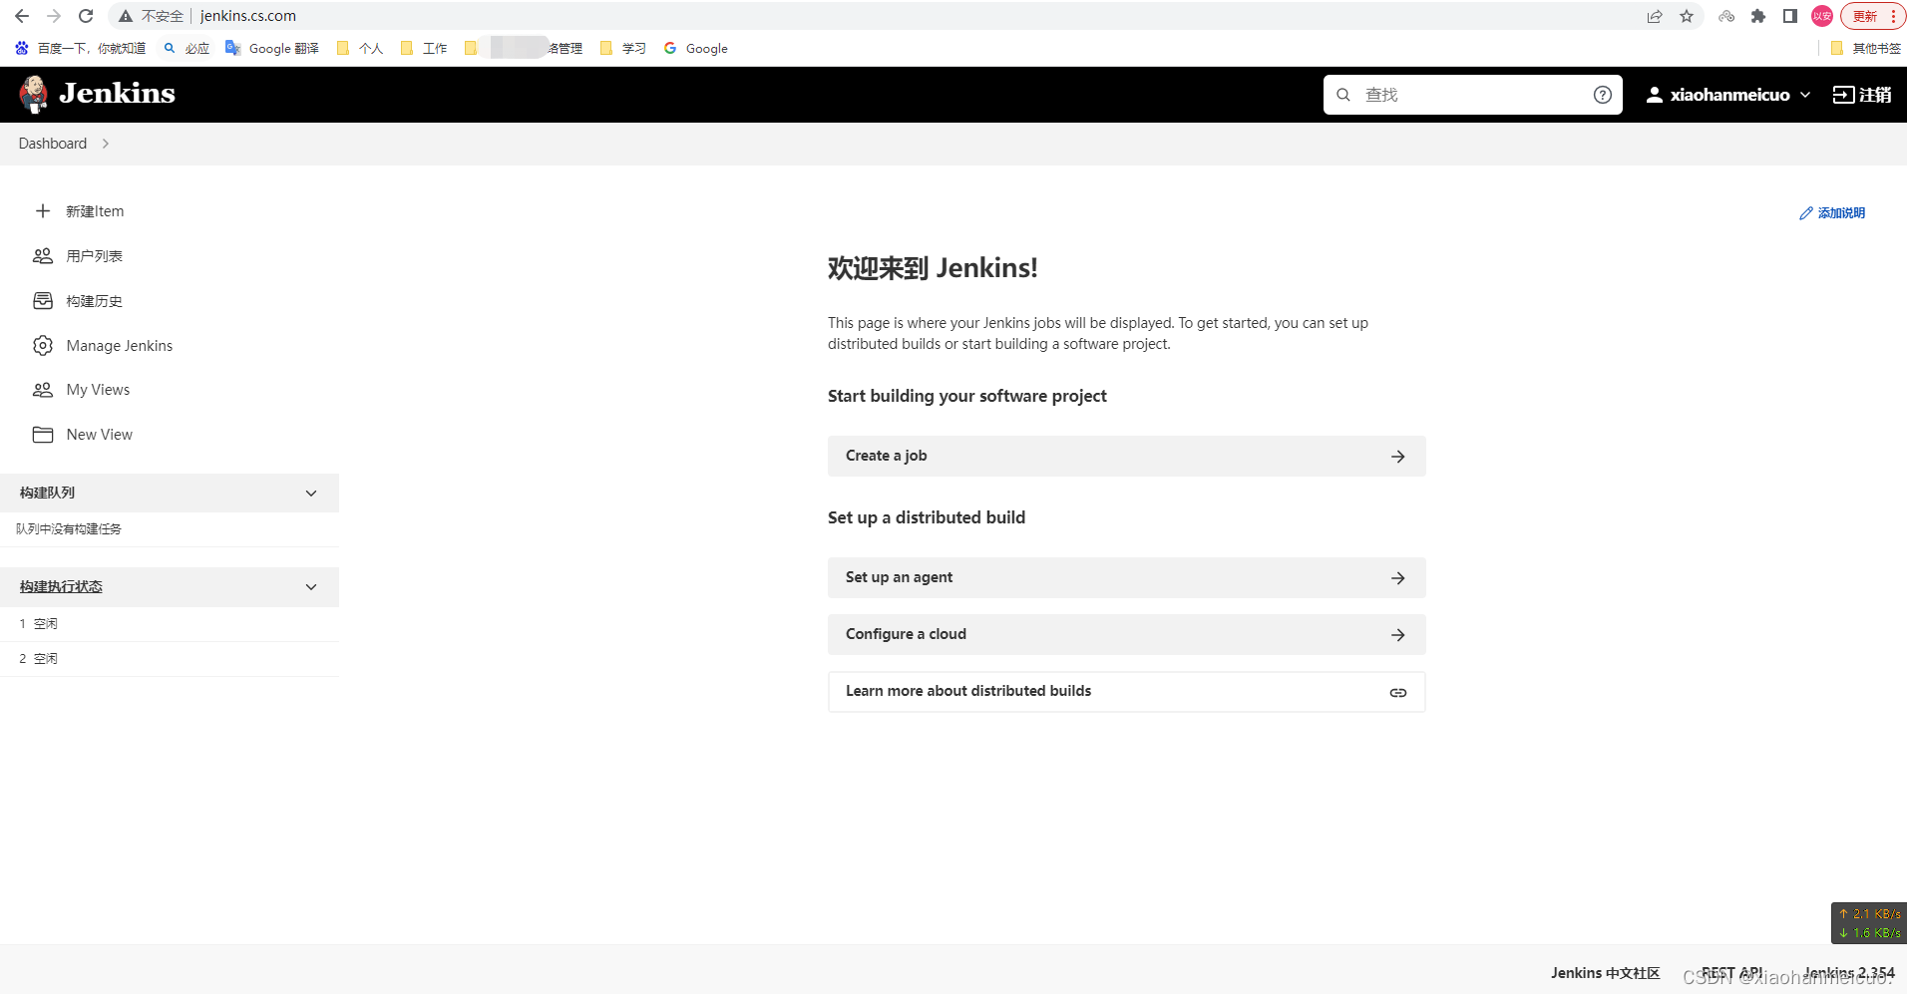This screenshot has height=994, width=1907.
Task: Open the Google 翻译 bookmark
Action: tap(272, 48)
